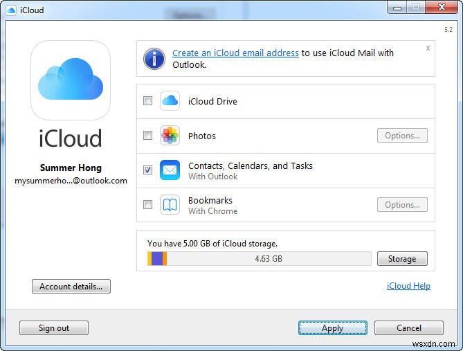Click the With Outlook subtitle
The height and width of the screenshot is (351, 463).
coord(213,177)
